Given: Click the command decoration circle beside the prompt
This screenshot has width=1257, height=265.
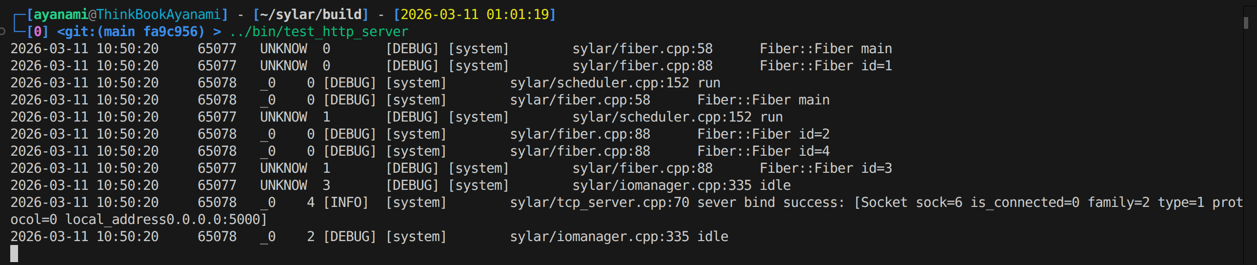Looking at the screenshot, I should coord(2,32).
